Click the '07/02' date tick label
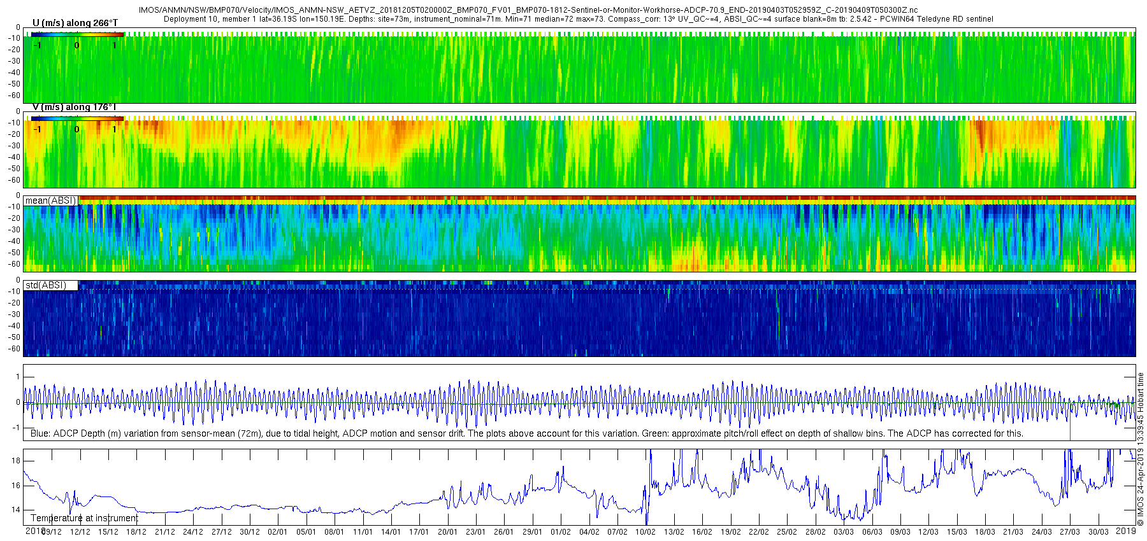The width and height of the screenshot is (1147, 541). coord(617,532)
